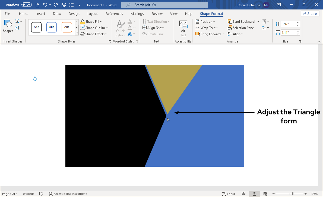Switch to Focus mode
The height and width of the screenshot is (197, 323).
(229, 194)
